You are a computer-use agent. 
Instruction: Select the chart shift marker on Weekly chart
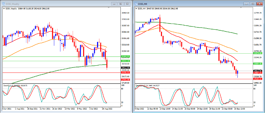pyautogui.click(x=109, y=8)
